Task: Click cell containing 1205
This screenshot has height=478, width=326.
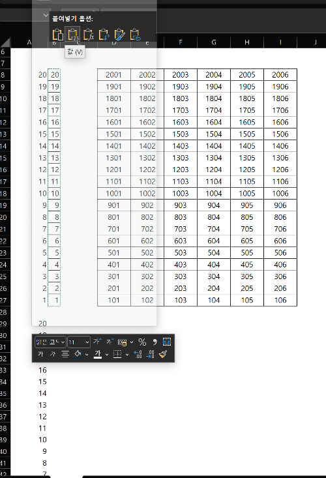Action: coord(247,170)
